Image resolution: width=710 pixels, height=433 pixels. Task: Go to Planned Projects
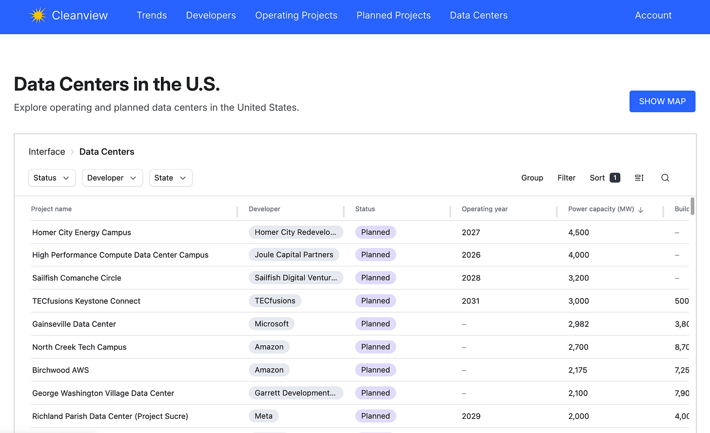pos(394,15)
